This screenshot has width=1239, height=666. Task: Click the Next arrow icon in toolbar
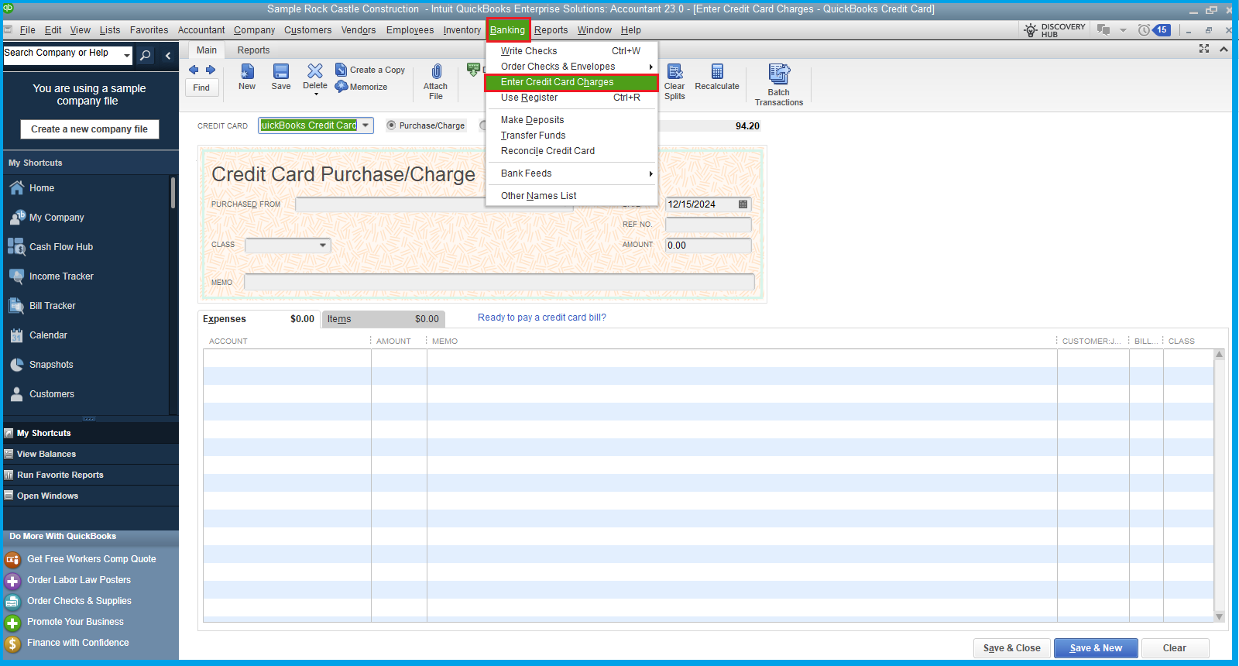point(211,70)
